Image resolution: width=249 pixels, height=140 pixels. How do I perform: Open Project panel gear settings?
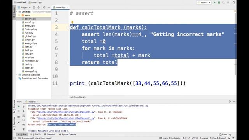point(44,7)
